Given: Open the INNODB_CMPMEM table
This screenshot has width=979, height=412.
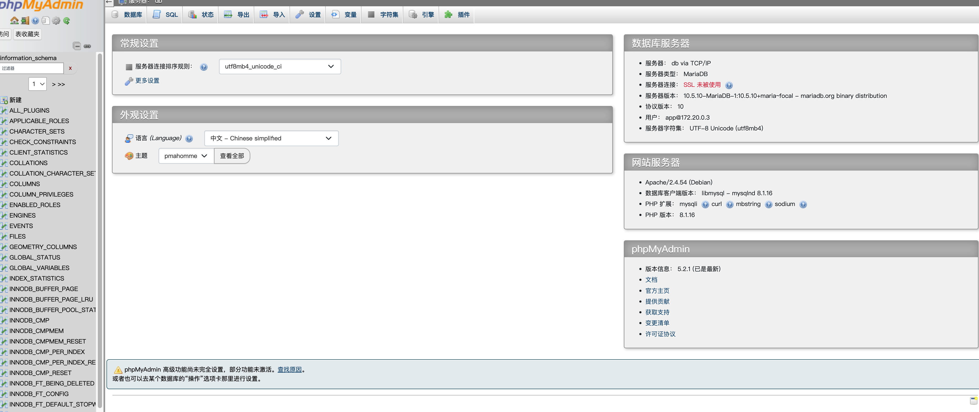Looking at the screenshot, I should pos(37,331).
